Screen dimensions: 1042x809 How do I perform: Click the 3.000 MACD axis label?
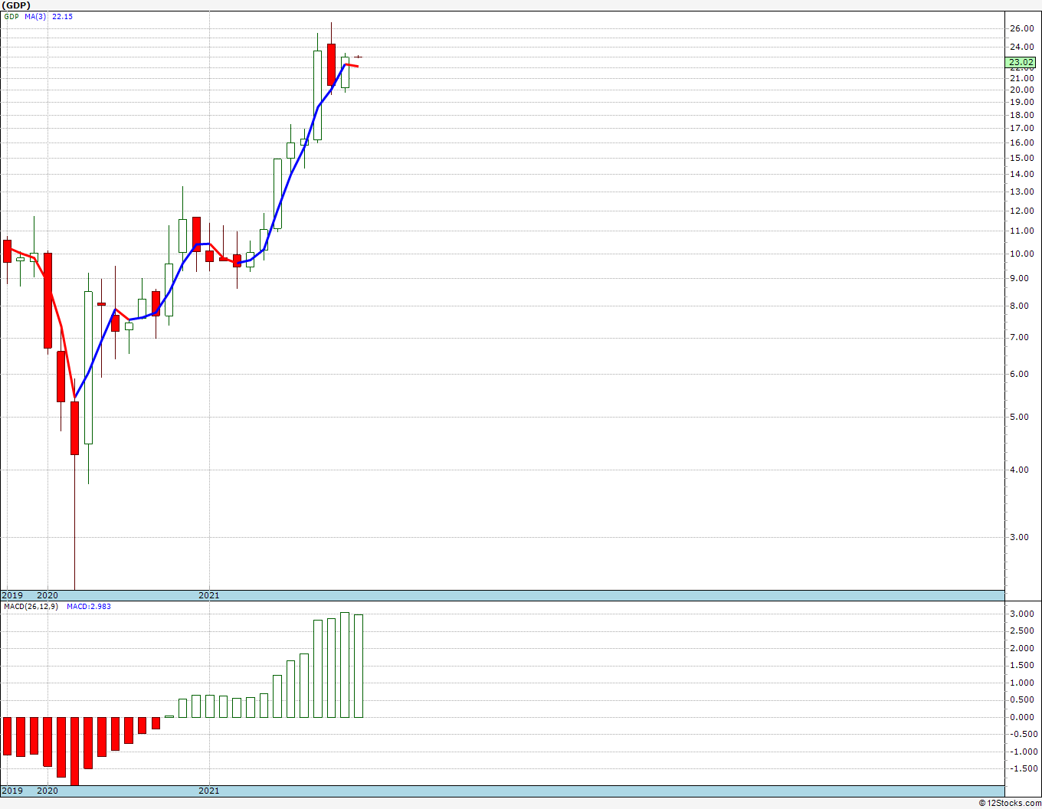(x=1024, y=614)
